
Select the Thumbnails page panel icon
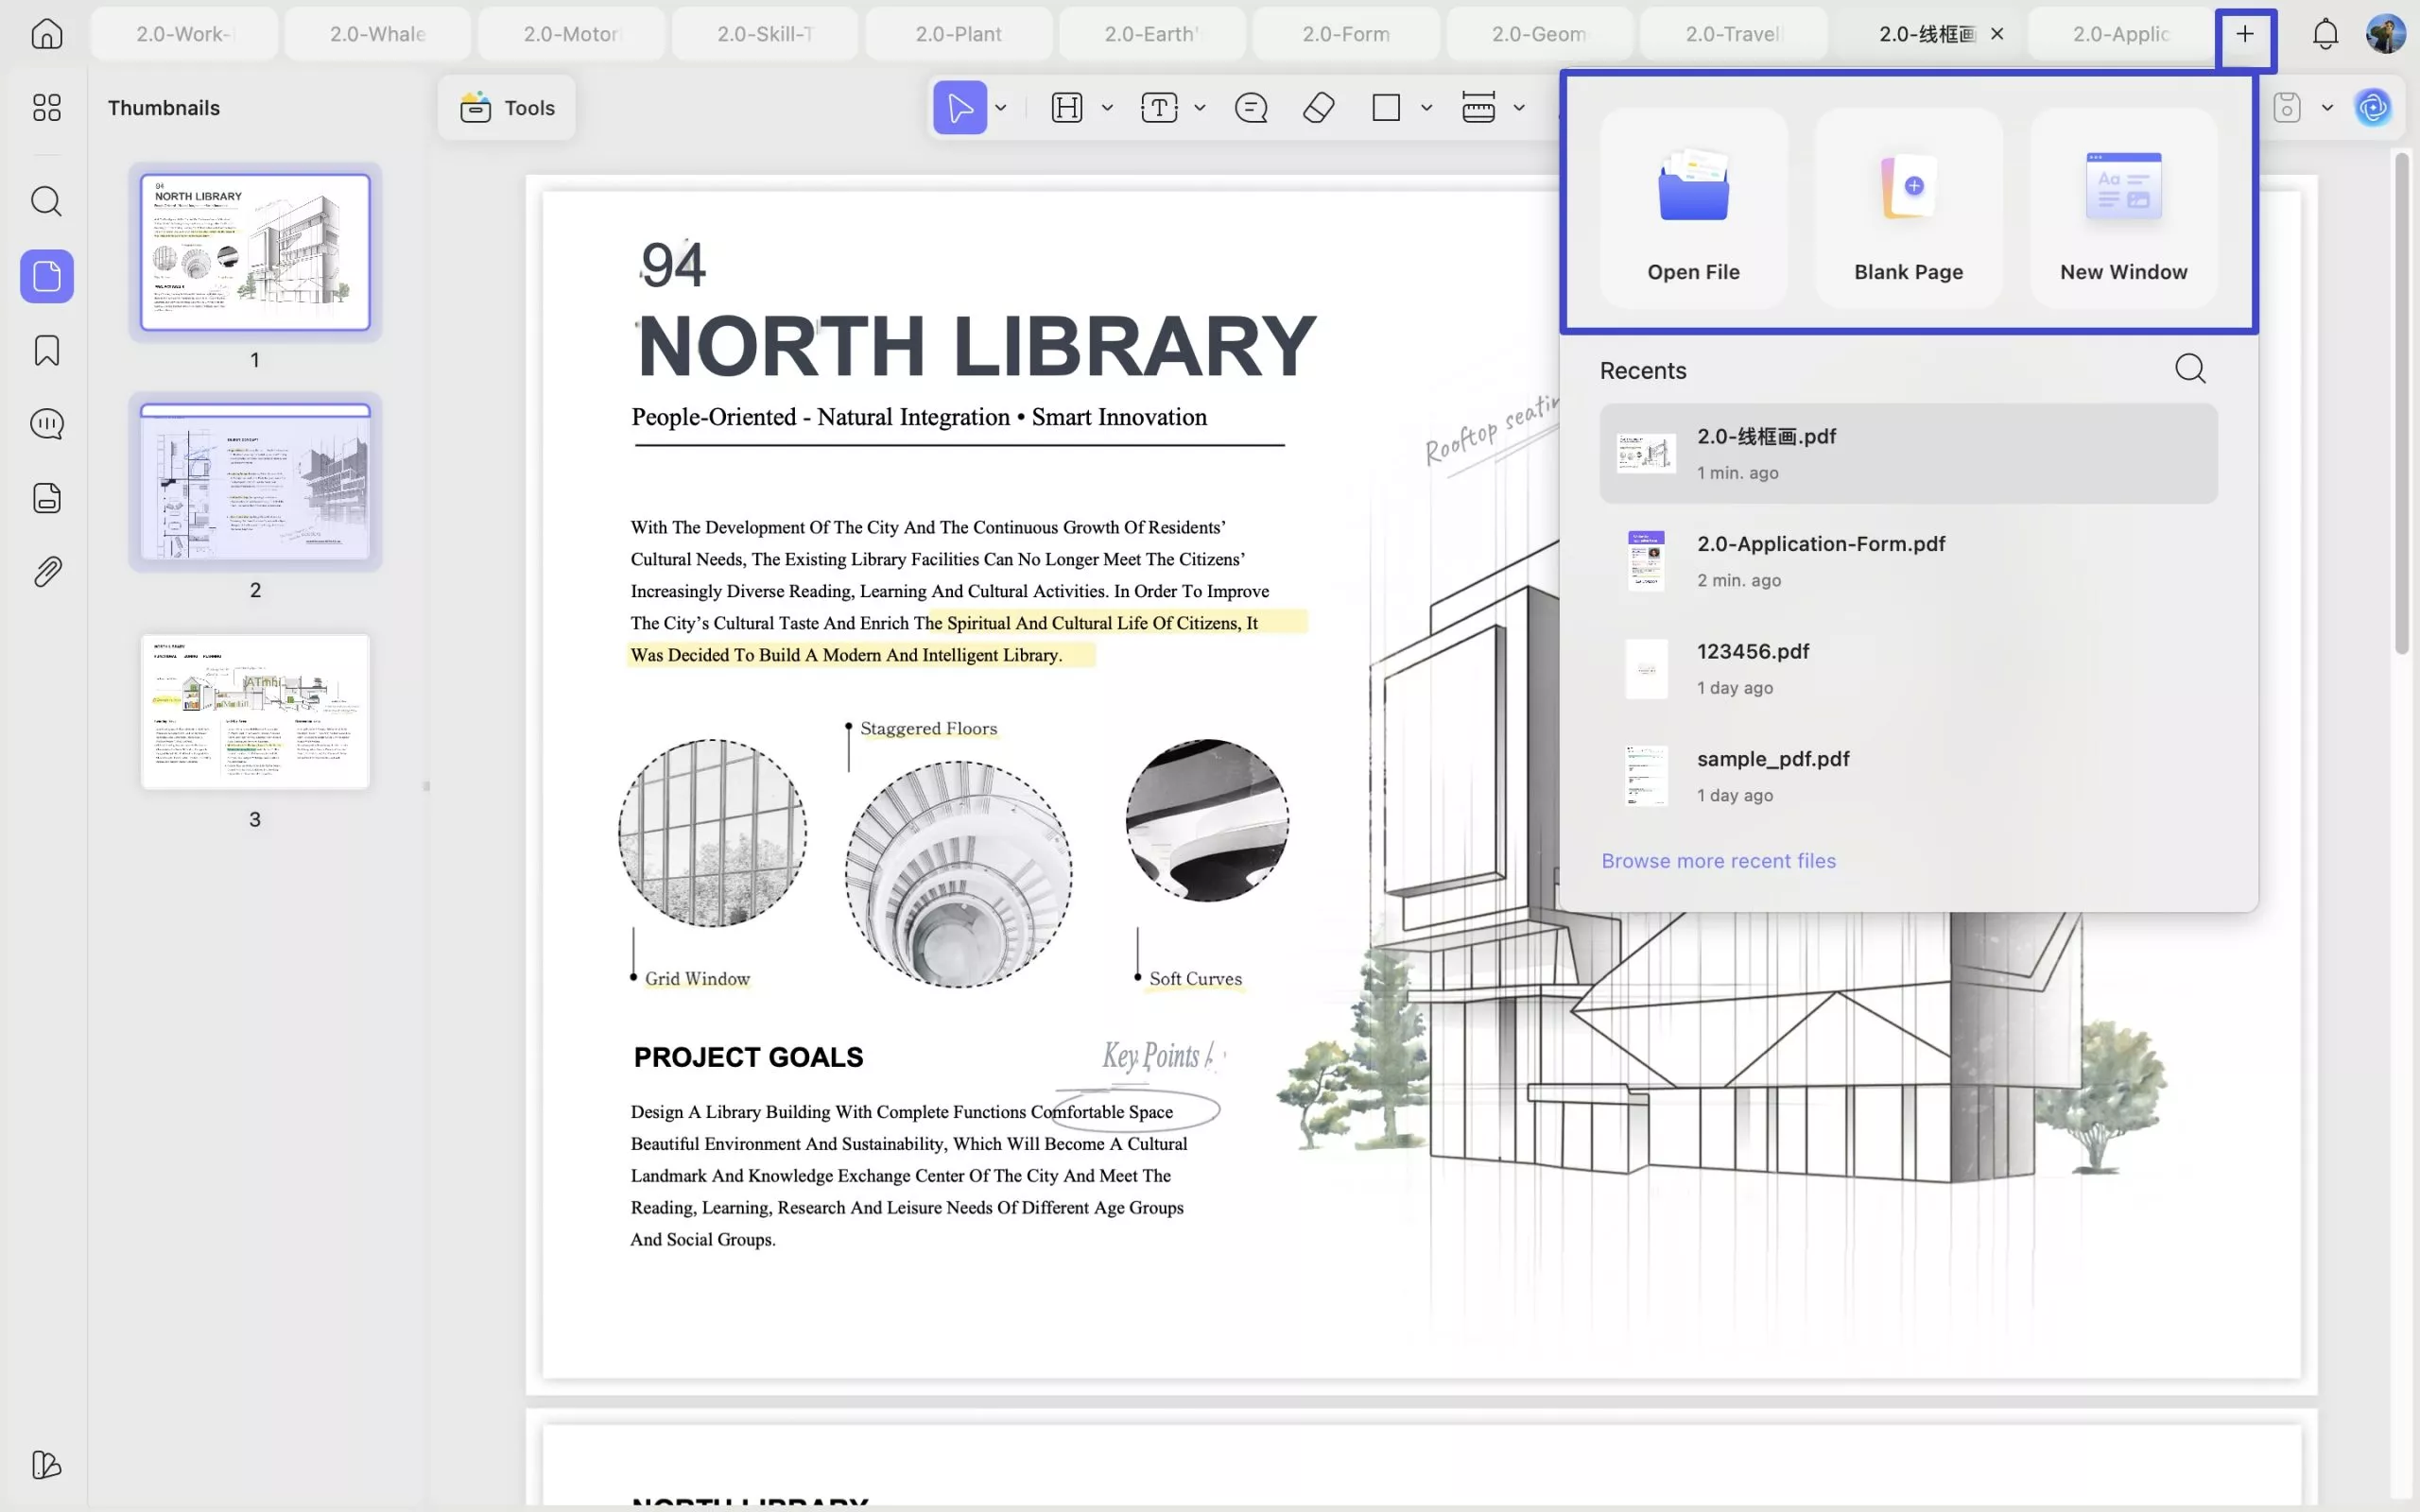[x=46, y=276]
